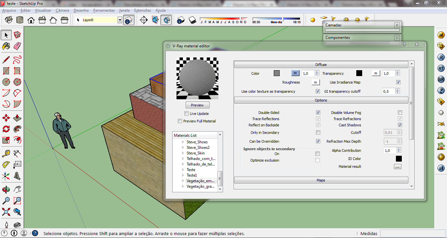
Task: Start V-Ray render with R icon
Action: pyautogui.click(x=441, y=57)
